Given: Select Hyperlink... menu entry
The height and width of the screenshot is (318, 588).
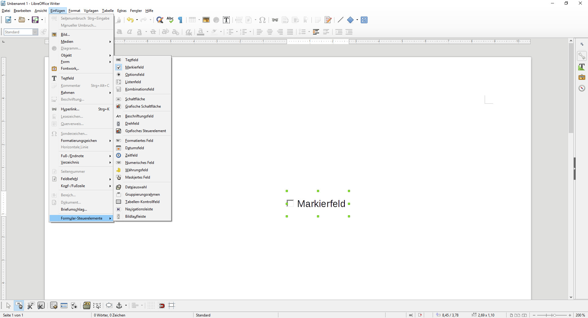Looking at the screenshot, I should (81, 109).
